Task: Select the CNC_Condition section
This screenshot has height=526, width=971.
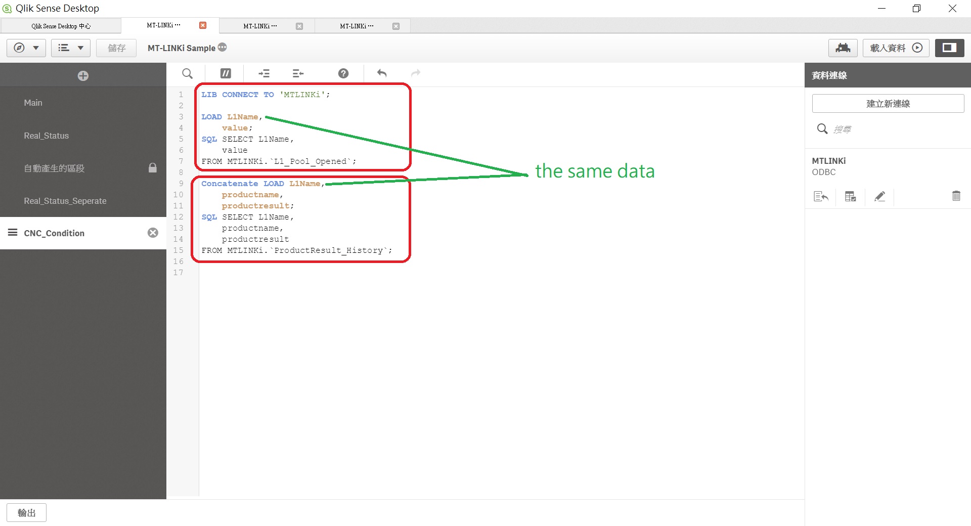Action: point(83,233)
